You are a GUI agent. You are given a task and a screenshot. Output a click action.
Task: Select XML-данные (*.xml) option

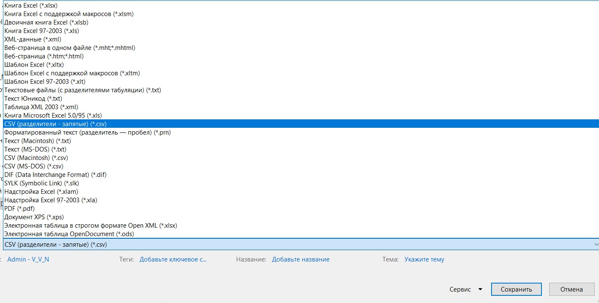point(301,39)
